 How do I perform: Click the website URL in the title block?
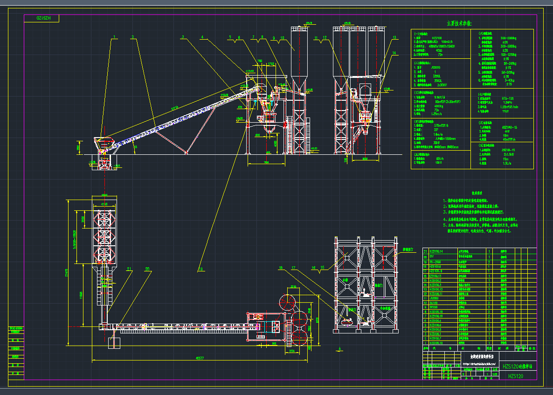(x=479, y=364)
